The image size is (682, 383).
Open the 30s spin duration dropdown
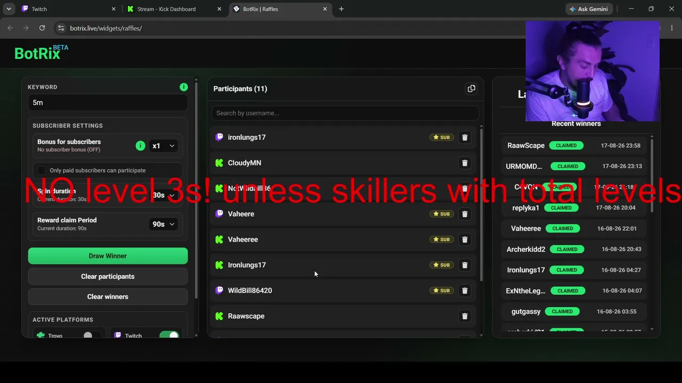[164, 195]
